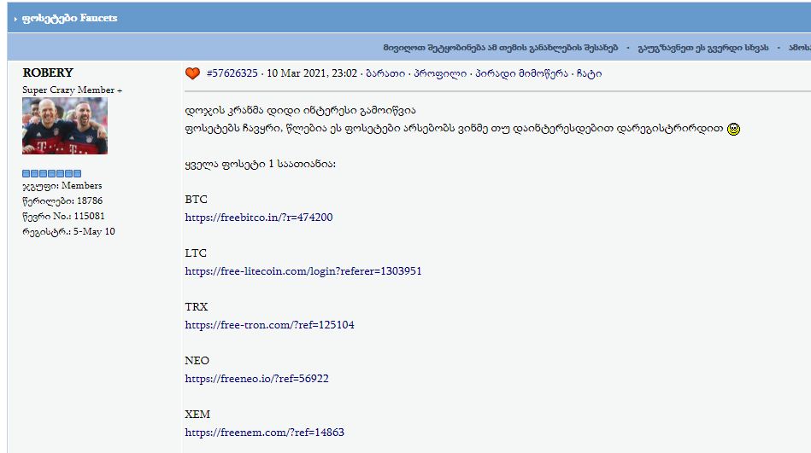Open the freenem.com XEM referral link
Viewport: 811px width, 453px height.
pos(264,433)
